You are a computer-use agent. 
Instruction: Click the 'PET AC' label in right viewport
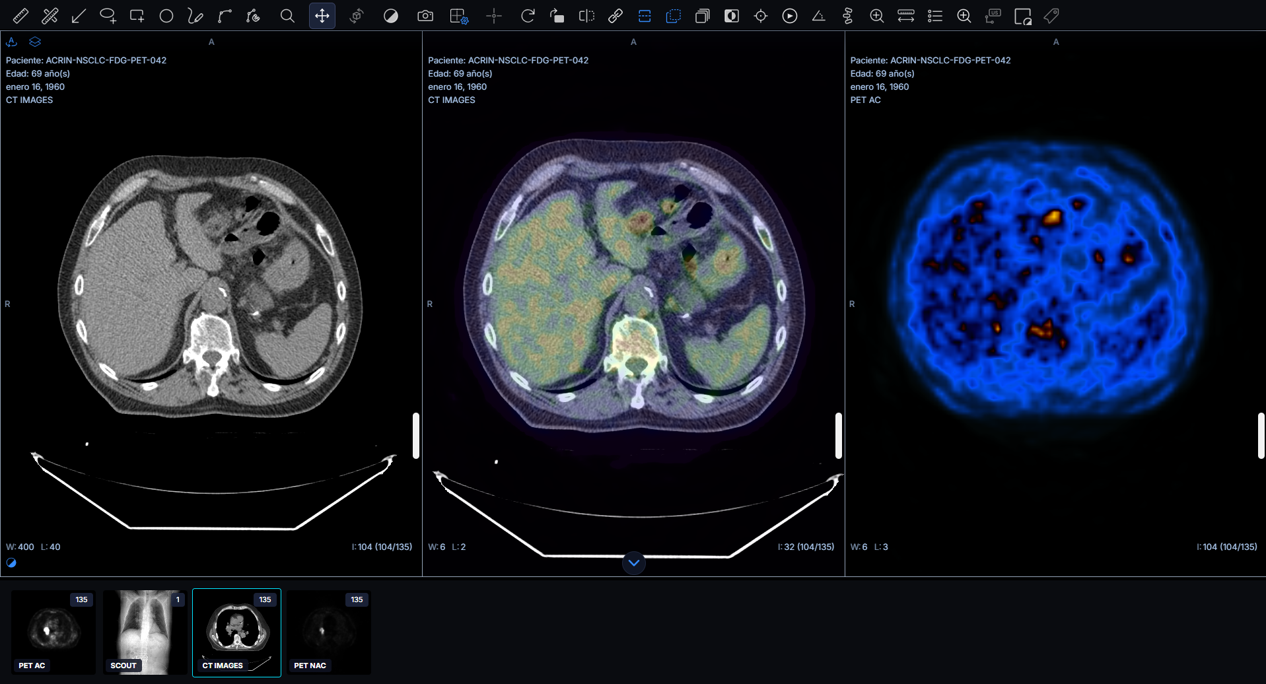point(866,100)
